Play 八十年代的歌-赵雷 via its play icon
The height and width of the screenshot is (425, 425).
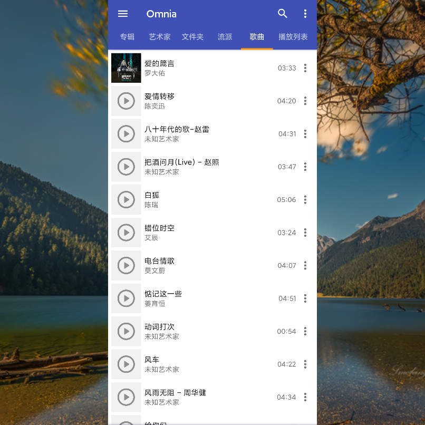point(126,134)
